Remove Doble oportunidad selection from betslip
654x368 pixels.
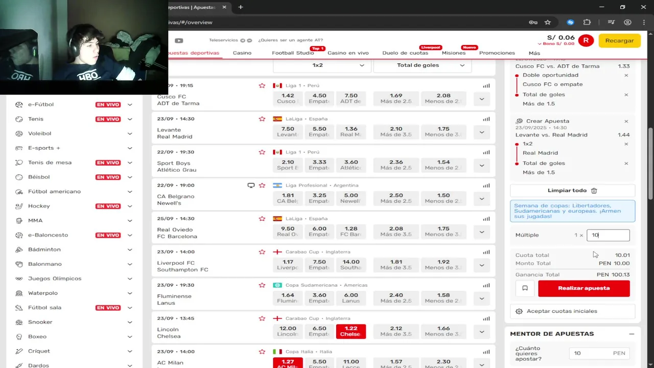[x=626, y=75]
